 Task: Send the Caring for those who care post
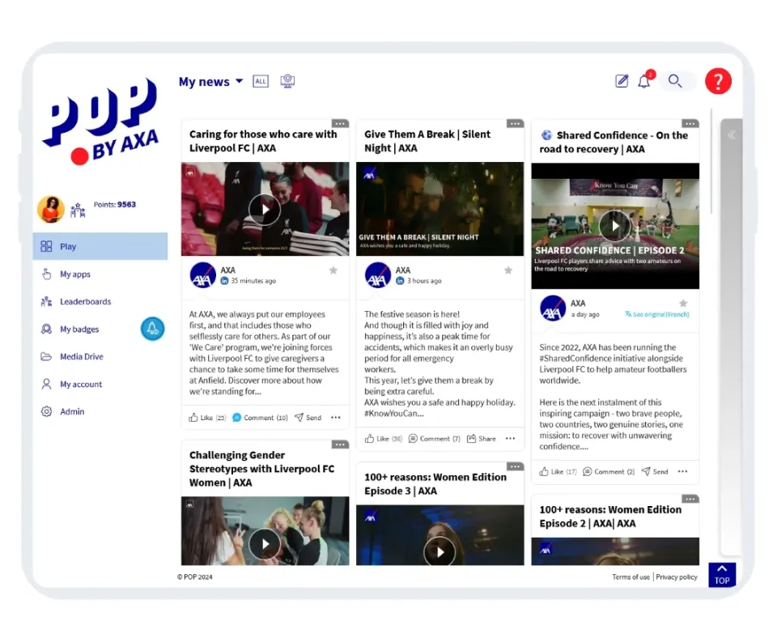[308, 418]
